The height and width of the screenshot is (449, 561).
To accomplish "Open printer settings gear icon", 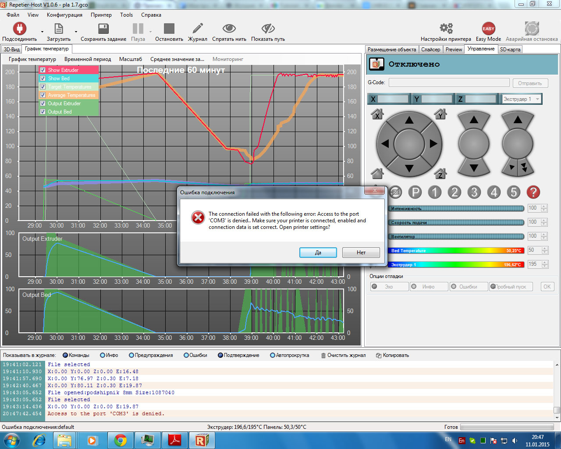I will pyautogui.click(x=446, y=29).
